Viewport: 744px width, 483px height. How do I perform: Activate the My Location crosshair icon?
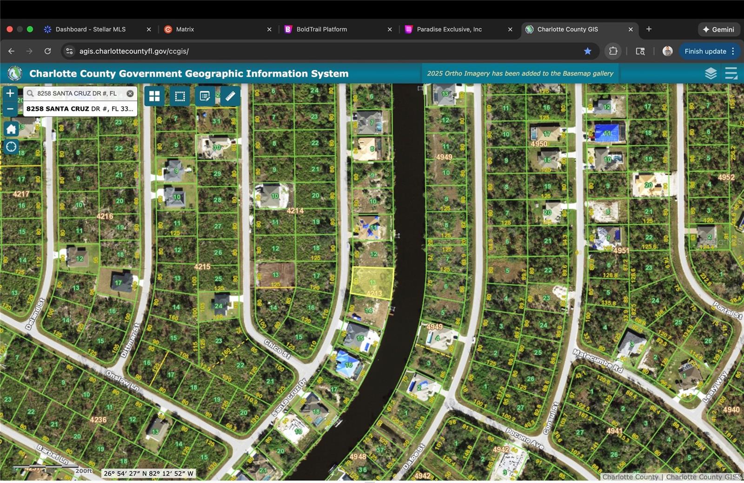point(11,147)
